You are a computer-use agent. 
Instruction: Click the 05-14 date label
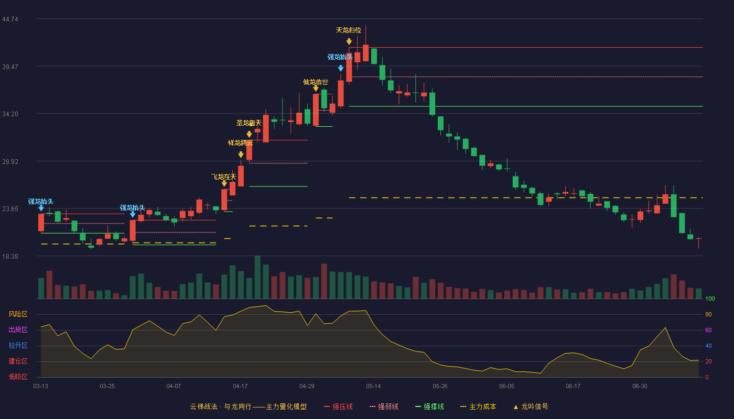click(x=374, y=386)
